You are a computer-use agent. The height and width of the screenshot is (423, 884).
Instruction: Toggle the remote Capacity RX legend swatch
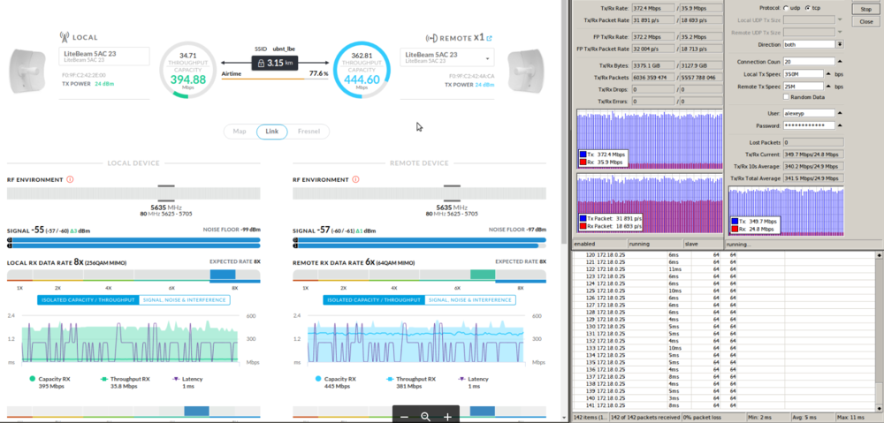[x=320, y=378]
